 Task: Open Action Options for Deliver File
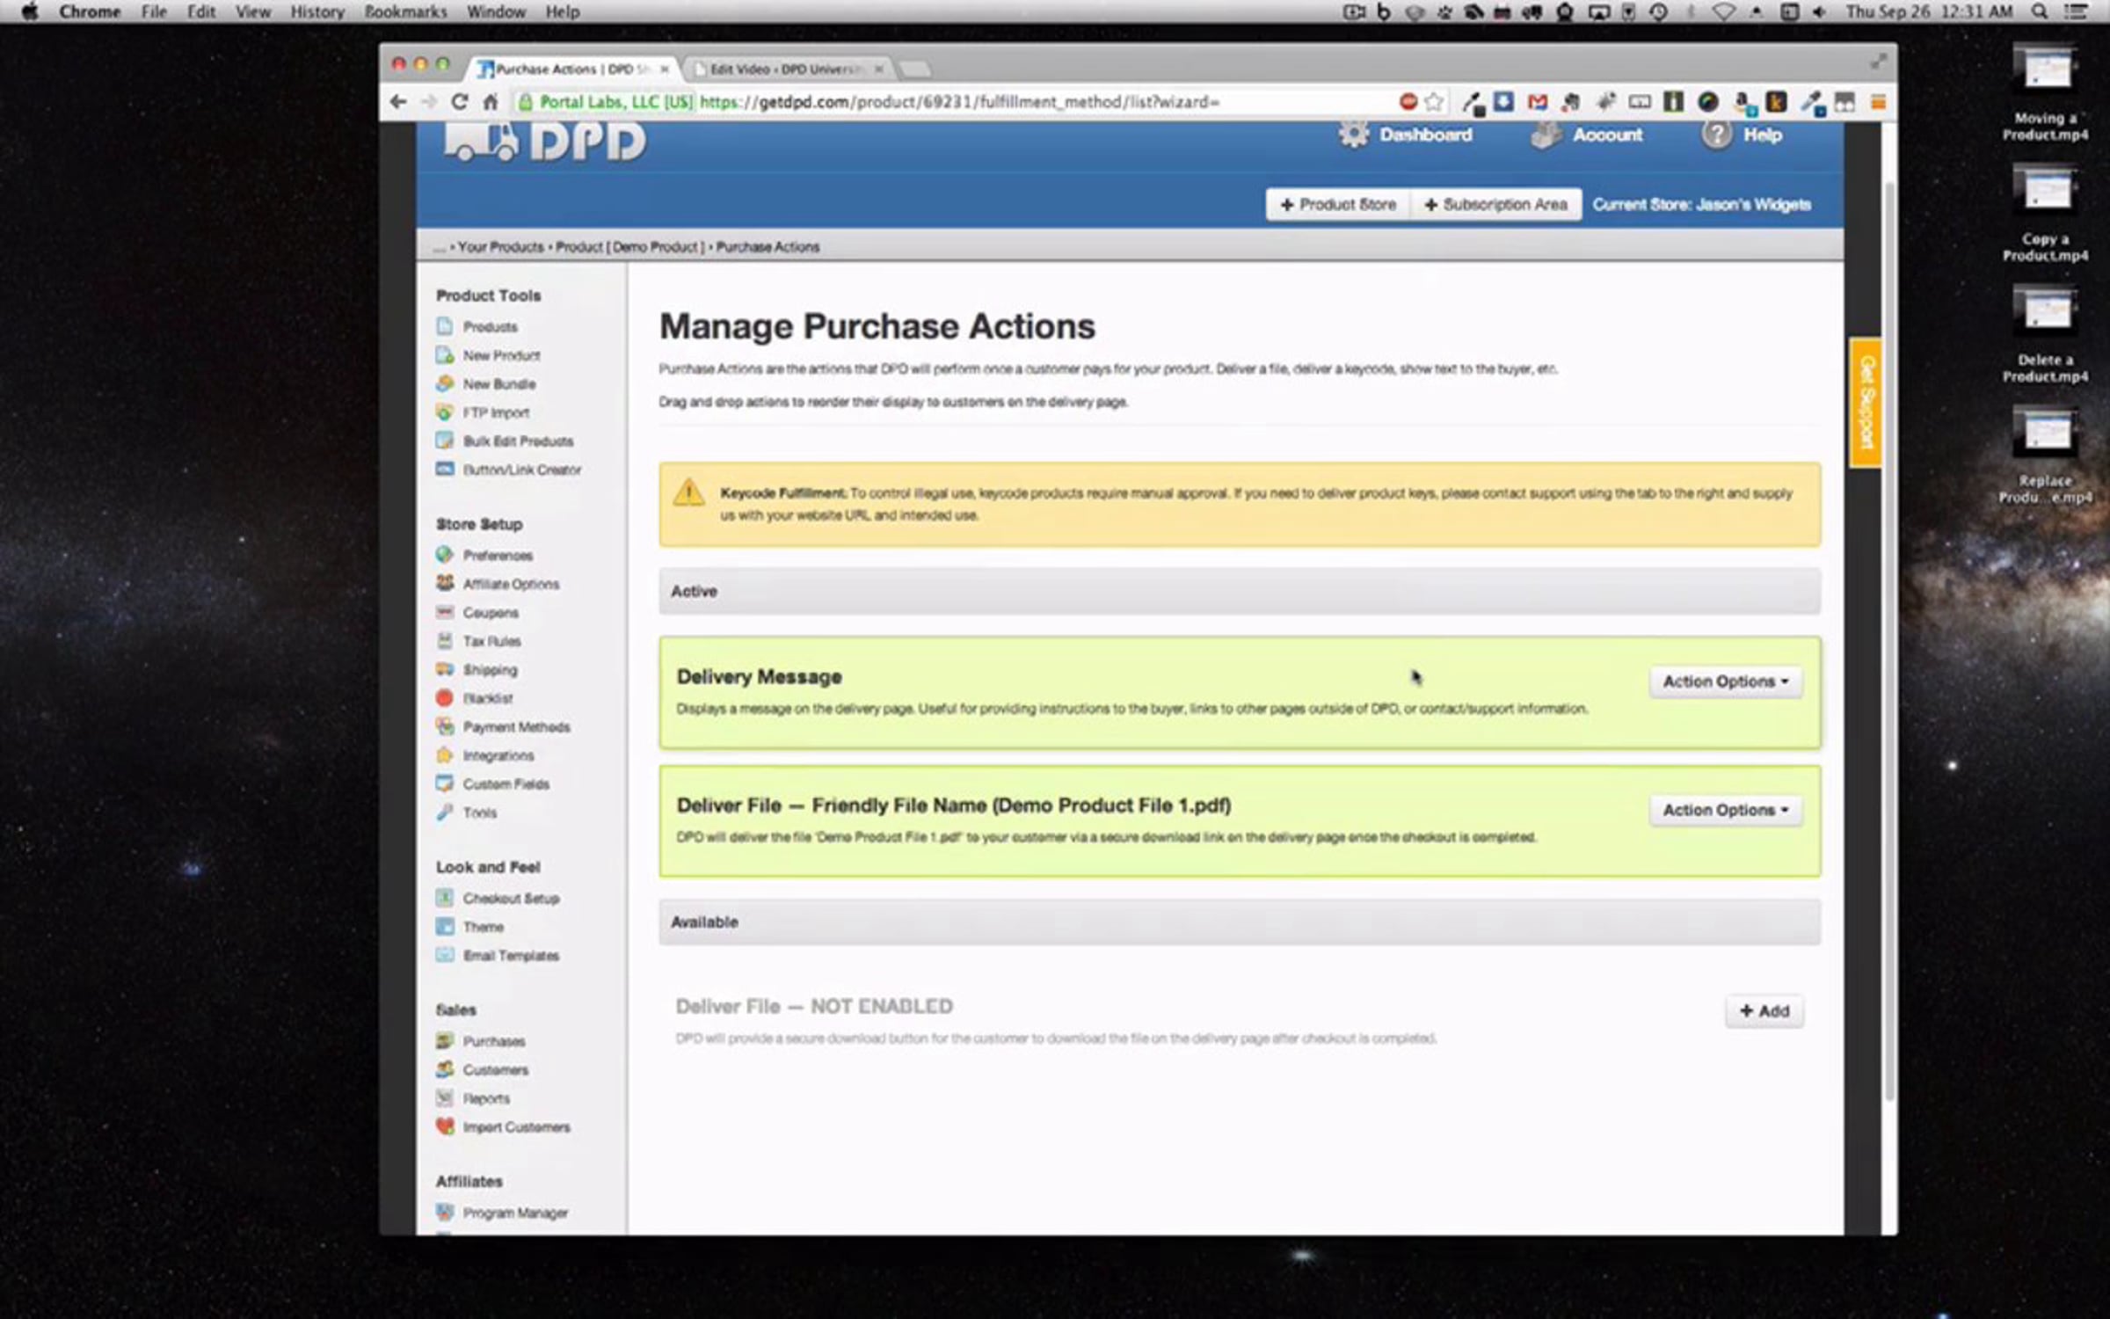pyautogui.click(x=1725, y=810)
